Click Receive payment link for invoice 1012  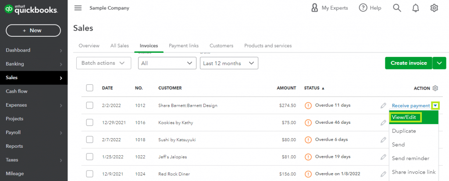[410, 106]
